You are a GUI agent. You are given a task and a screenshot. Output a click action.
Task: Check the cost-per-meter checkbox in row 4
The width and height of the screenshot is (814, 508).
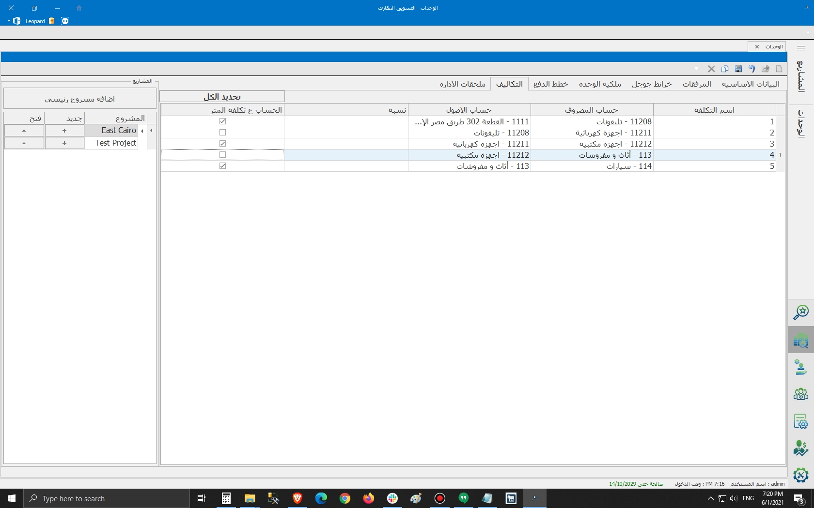[x=223, y=155]
